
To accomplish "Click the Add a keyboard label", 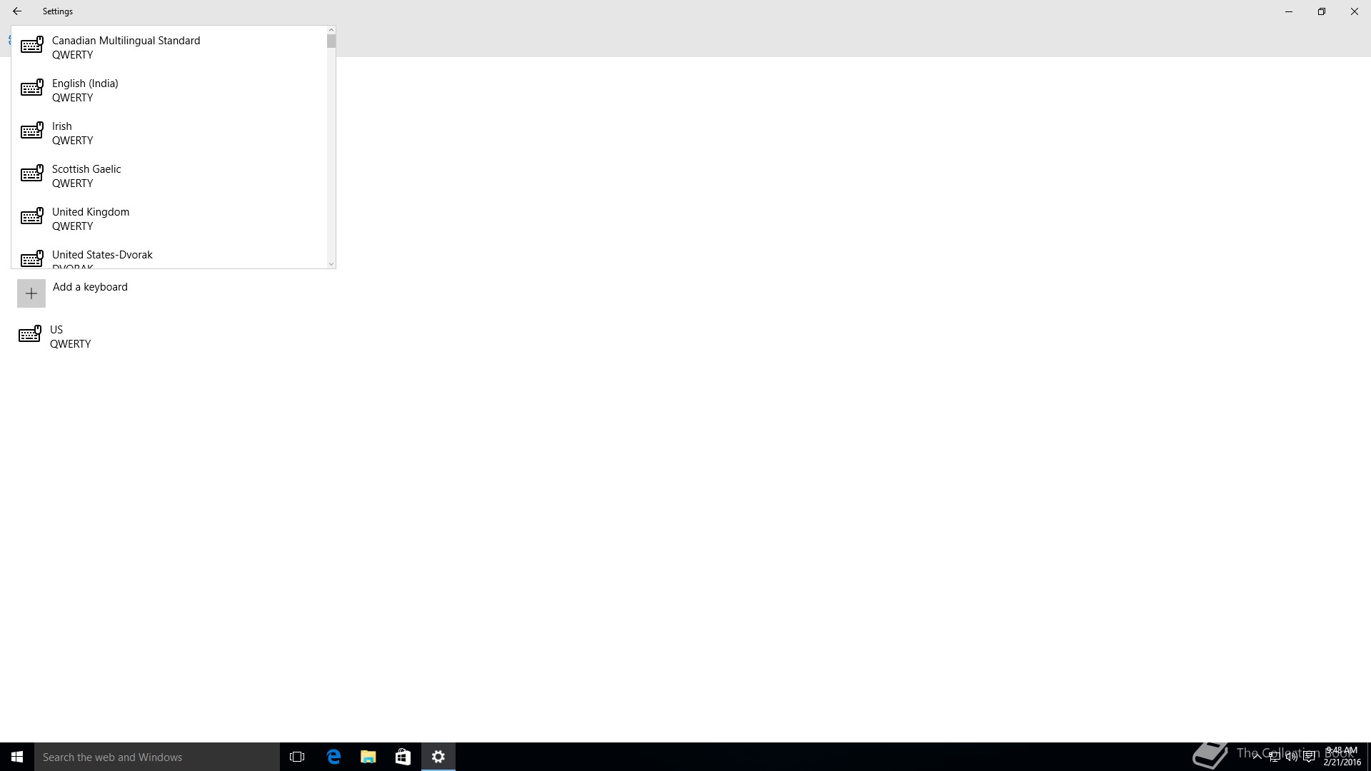I will click(90, 287).
